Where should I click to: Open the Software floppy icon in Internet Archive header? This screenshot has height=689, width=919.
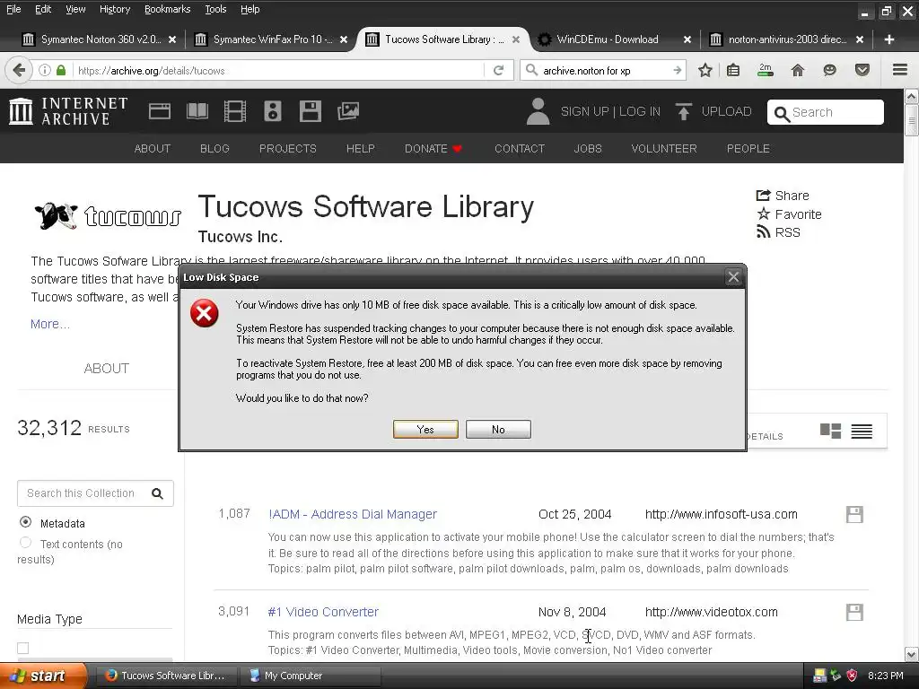click(310, 110)
